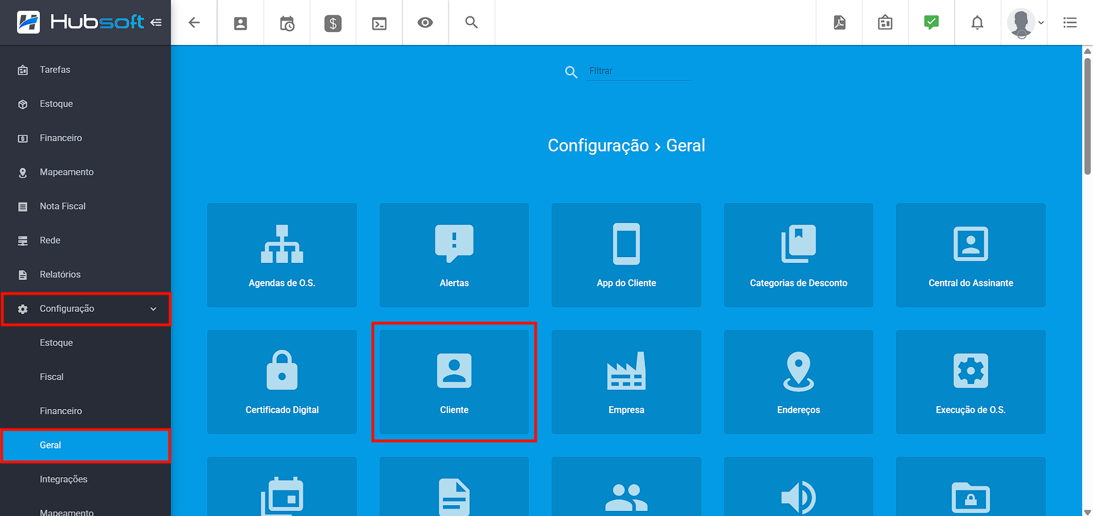Open Financeiro main menu with bill icon
The width and height of the screenshot is (1093, 516).
click(85, 138)
